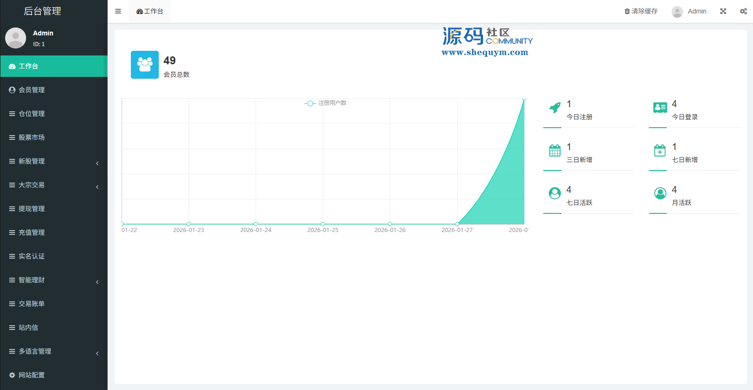Viewport: 753px width, 390px height.
Task: Open the Admin user menu in header
Action: [689, 11]
